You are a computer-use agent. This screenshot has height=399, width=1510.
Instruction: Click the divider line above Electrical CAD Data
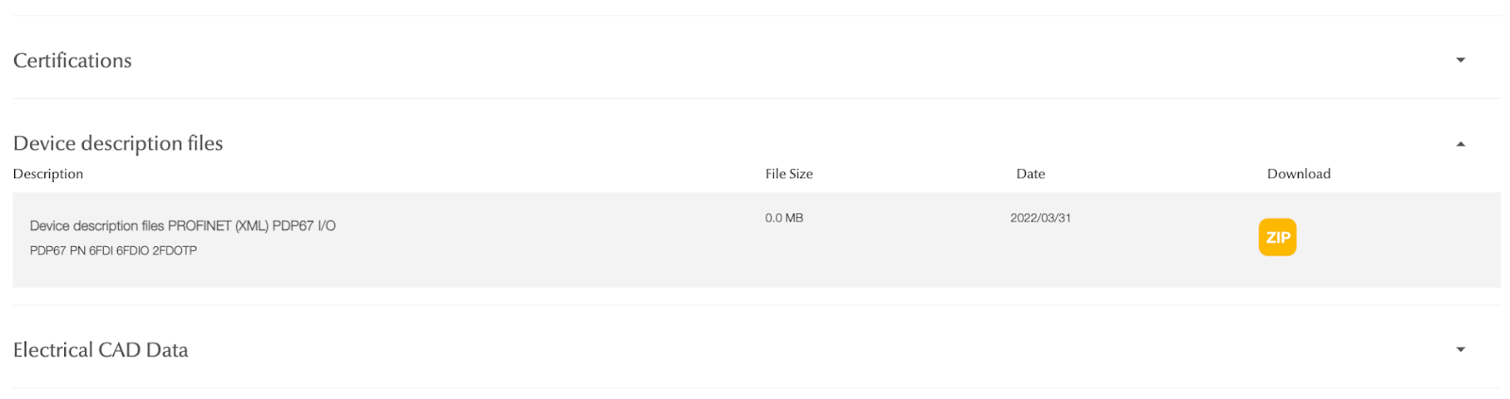pos(755,305)
